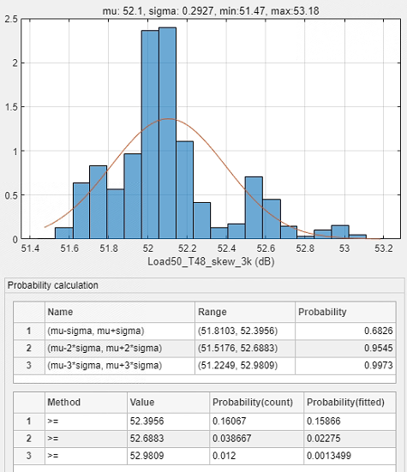Click the histogram bar near 52.55
407x472 pixels.
pos(254,207)
